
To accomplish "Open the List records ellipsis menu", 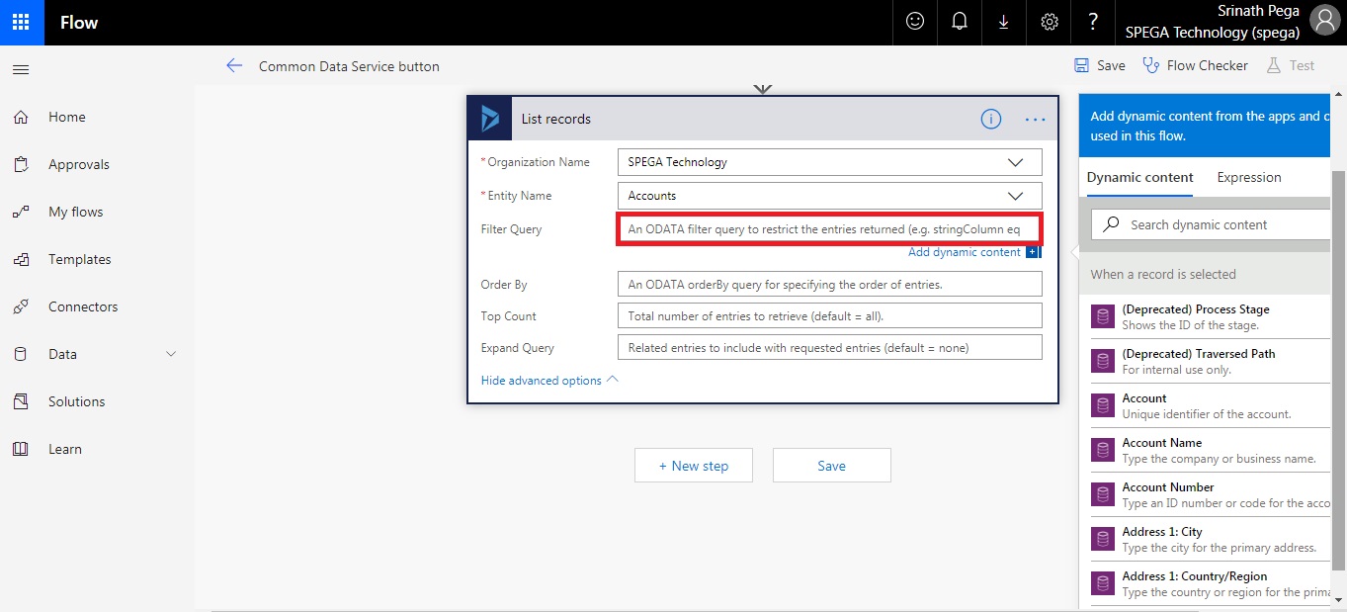I will (x=1035, y=120).
